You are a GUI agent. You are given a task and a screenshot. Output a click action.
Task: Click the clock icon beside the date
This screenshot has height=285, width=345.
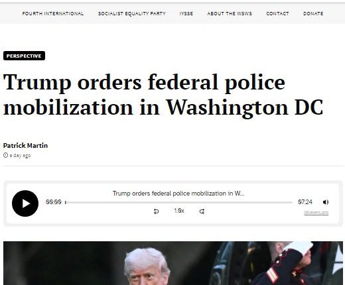(x=5, y=155)
